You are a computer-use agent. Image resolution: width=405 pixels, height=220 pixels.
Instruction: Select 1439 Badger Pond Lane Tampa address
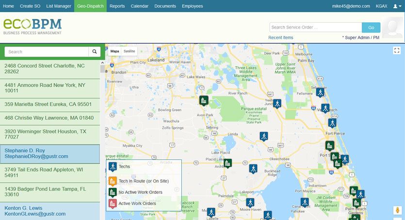(x=50, y=191)
